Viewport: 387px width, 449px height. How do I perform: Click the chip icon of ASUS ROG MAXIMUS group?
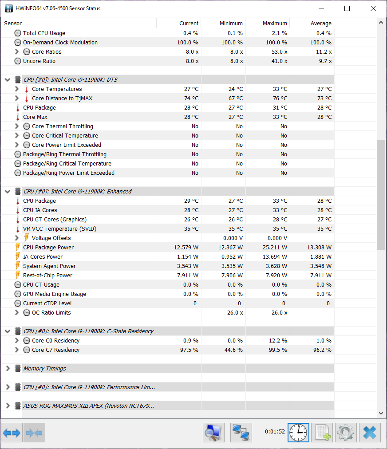tap(18, 406)
